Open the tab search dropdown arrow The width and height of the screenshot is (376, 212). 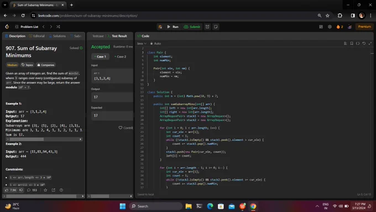tap(5, 5)
